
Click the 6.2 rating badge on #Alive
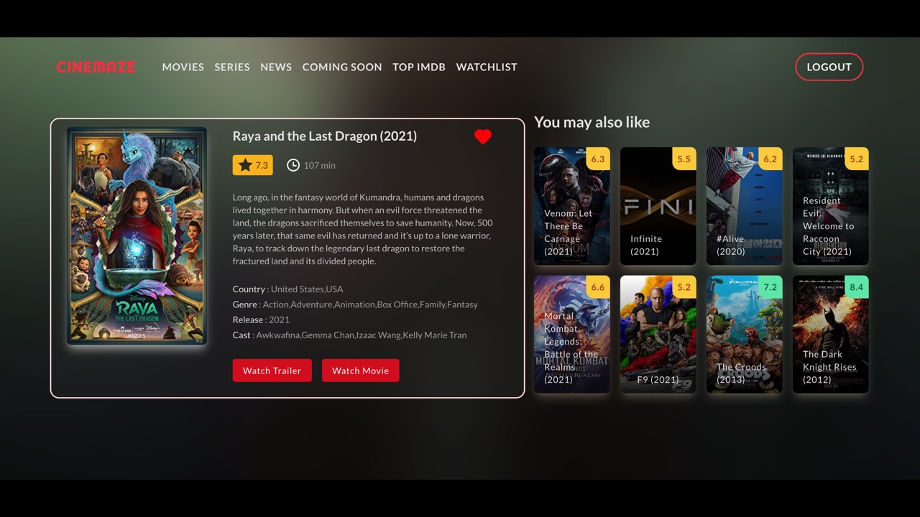click(x=770, y=159)
